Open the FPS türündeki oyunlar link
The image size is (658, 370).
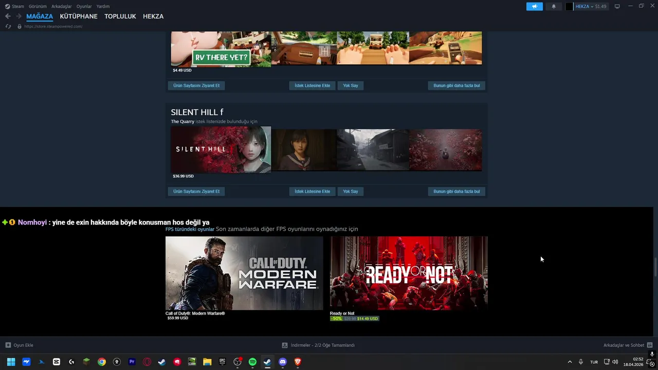pyautogui.click(x=190, y=229)
